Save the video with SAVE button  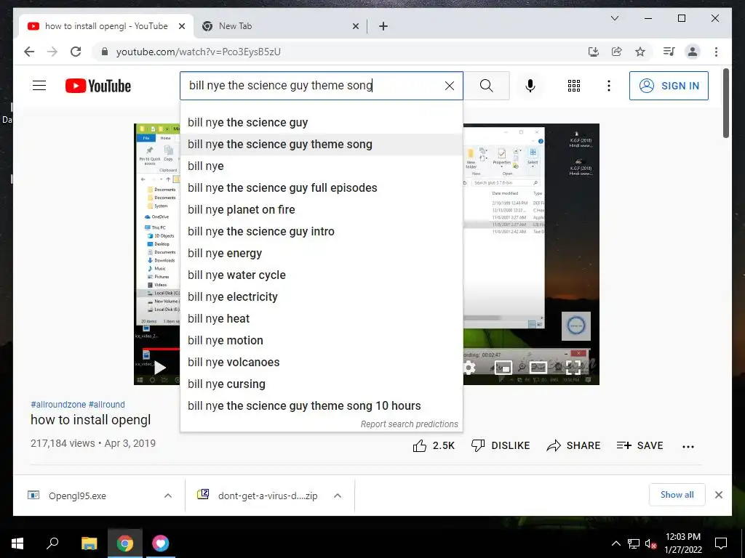pos(640,446)
